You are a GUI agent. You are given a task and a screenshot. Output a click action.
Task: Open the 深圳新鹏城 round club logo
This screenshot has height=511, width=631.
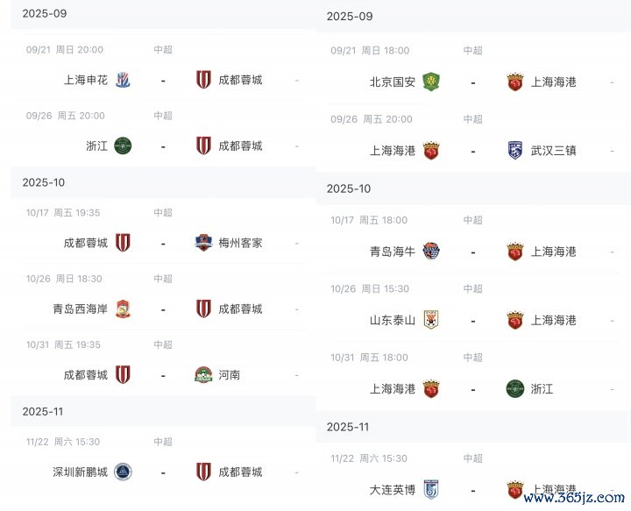(x=123, y=472)
